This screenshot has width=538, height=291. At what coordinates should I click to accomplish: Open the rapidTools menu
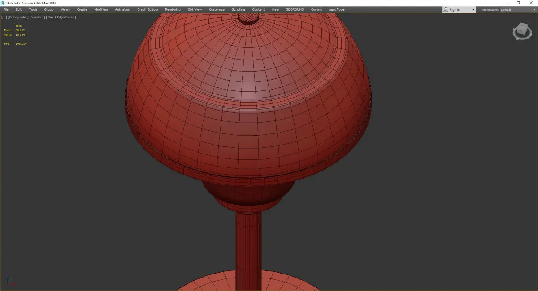(337, 9)
